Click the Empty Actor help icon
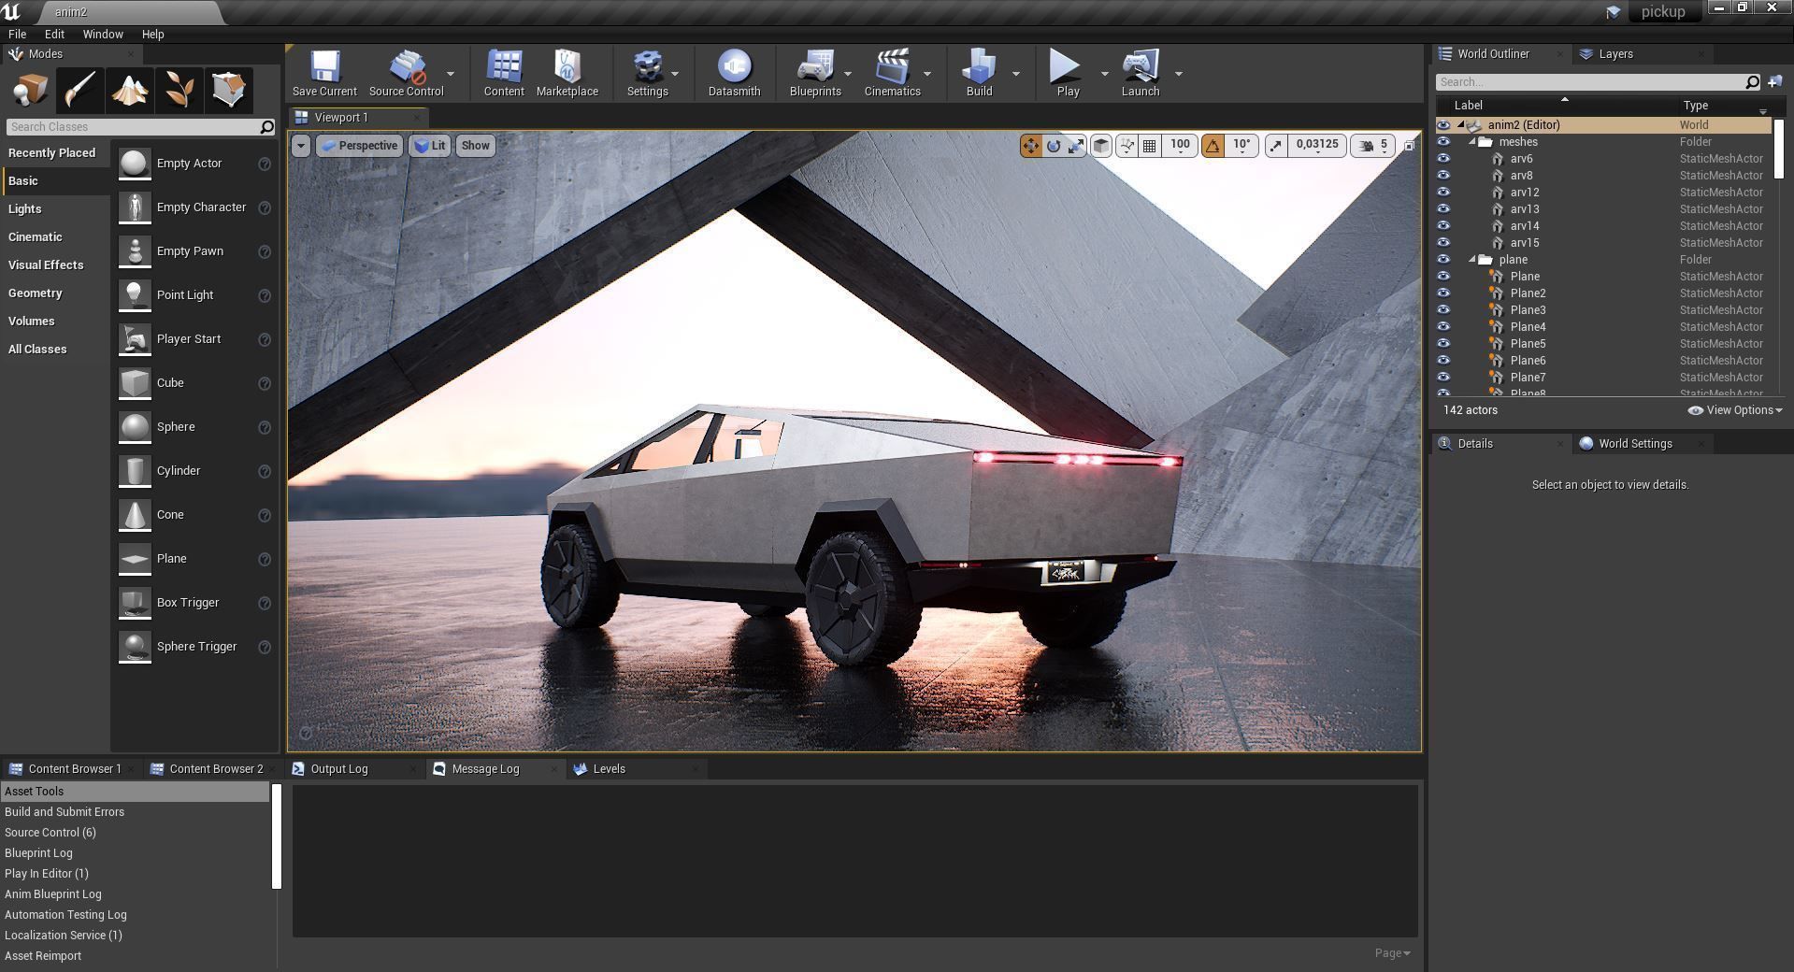Screen dimensions: 1794x972 265,164
